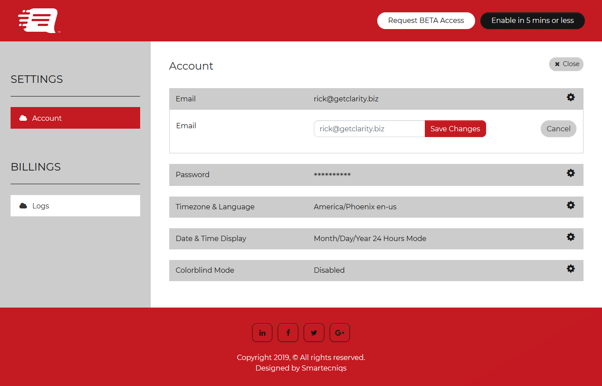Visit the LinkedIn social icon
The image size is (602, 386).
[262, 333]
